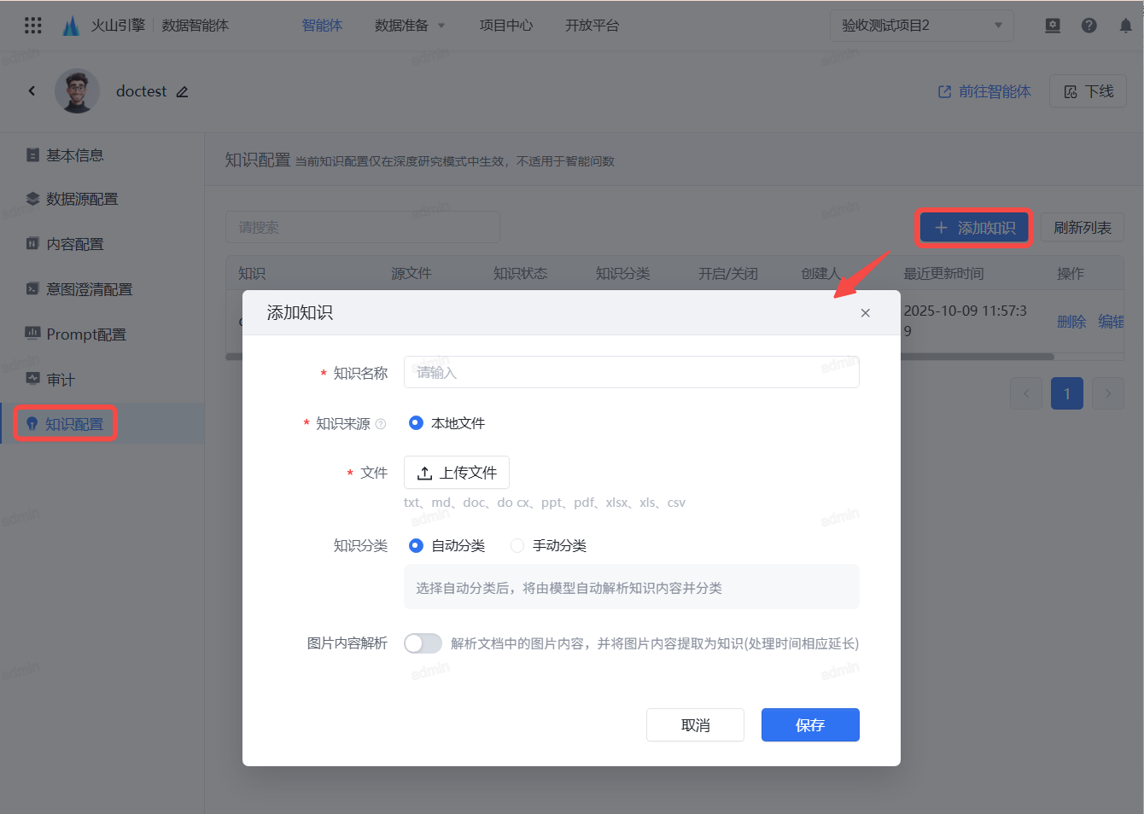Open the 验收测试项目2 project dropdown

pos(922,26)
